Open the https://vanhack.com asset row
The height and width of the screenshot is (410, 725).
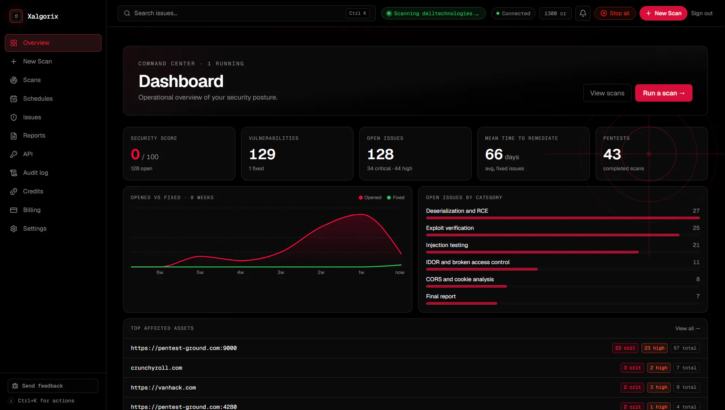[x=415, y=388]
